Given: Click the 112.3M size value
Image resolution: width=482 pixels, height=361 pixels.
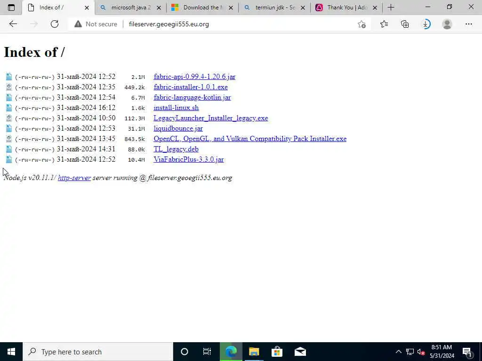Looking at the screenshot, I should [x=134, y=118].
